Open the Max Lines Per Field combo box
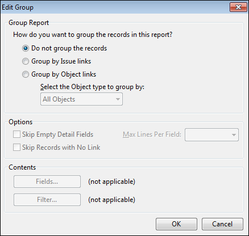The height and width of the screenshot is (236, 249). tap(211, 135)
